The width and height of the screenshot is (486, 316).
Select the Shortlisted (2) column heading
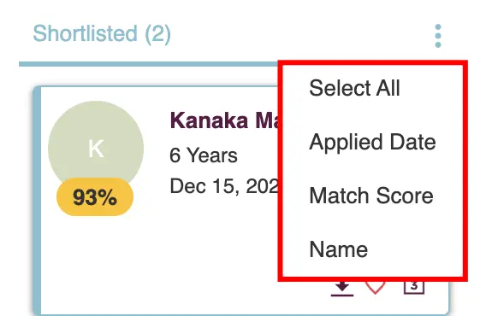coord(102,33)
